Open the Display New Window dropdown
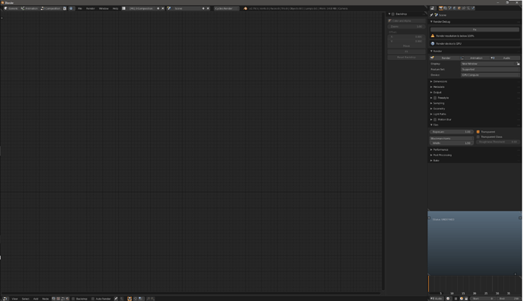The width and height of the screenshot is (523, 301). pos(489,64)
